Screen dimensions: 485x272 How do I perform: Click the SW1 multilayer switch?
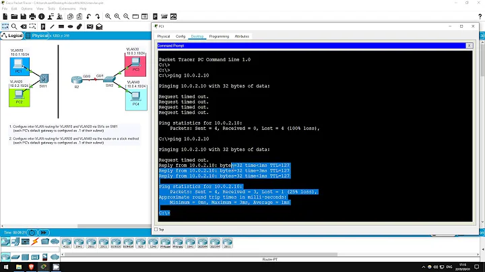click(x=44, y=79)
